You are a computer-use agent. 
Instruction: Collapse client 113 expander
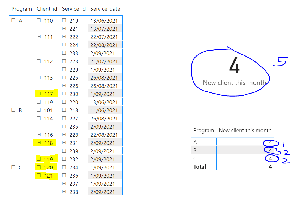pyautogui.click(x=39, y=77)
